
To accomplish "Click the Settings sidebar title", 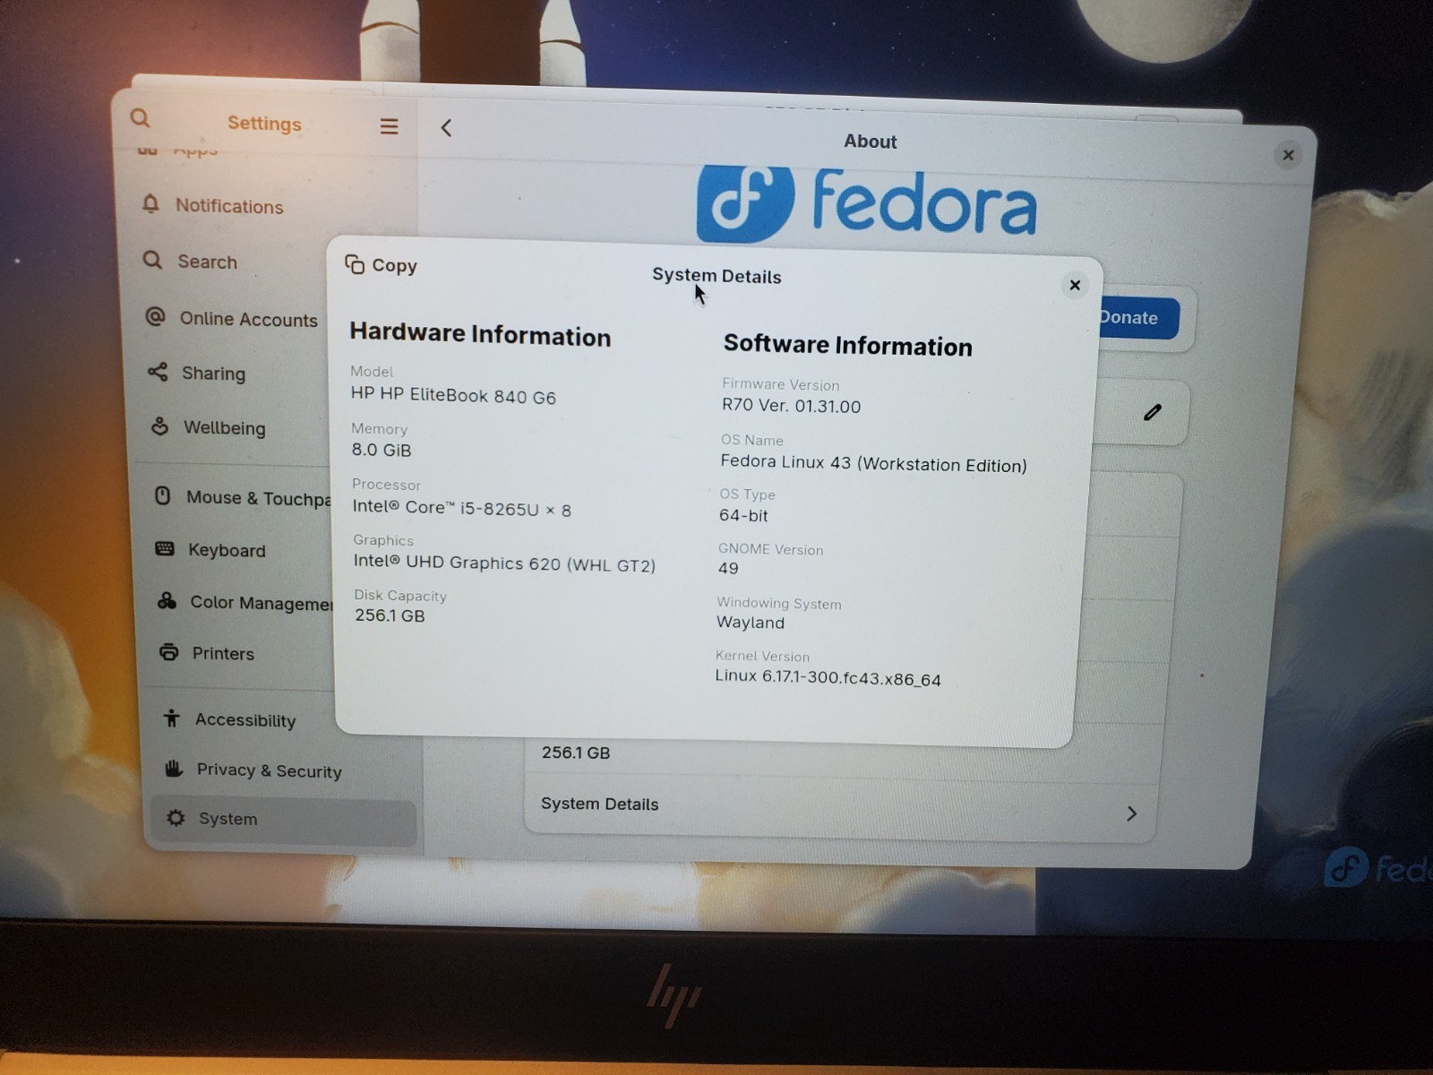I will [264, 124].
